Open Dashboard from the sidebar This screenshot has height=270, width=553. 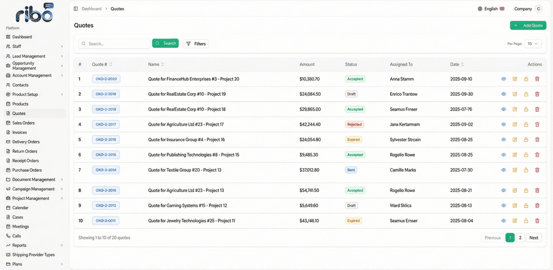point(34,37)
